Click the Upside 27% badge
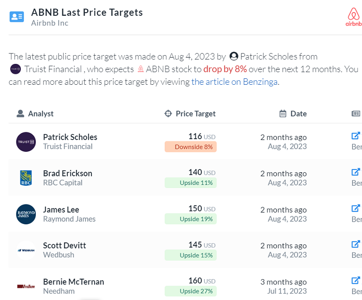Screen dimensions: 362x300 click(191, 291)
